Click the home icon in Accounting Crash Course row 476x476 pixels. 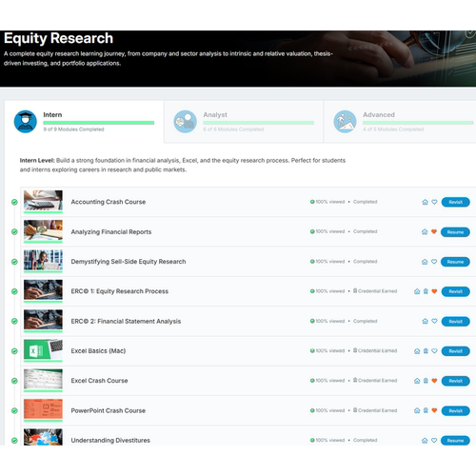pyautogui.click(x=425, y=202)
